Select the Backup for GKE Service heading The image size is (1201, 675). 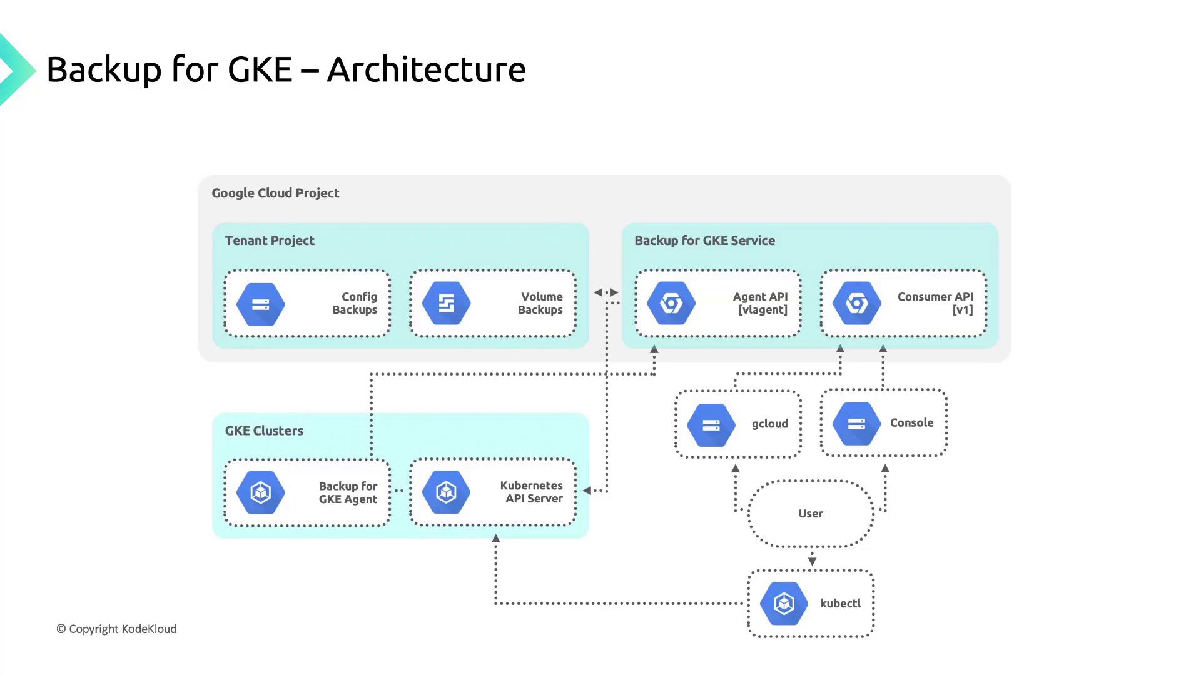(x=704, y=241)
